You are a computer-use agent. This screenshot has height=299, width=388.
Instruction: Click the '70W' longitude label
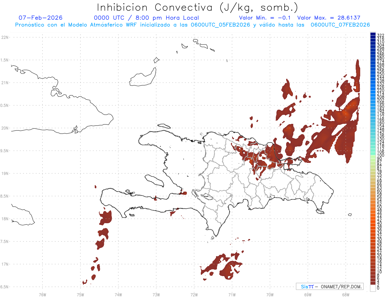[270, 294]
